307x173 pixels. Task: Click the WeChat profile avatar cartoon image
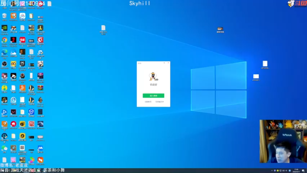click(x=153, y=76)
